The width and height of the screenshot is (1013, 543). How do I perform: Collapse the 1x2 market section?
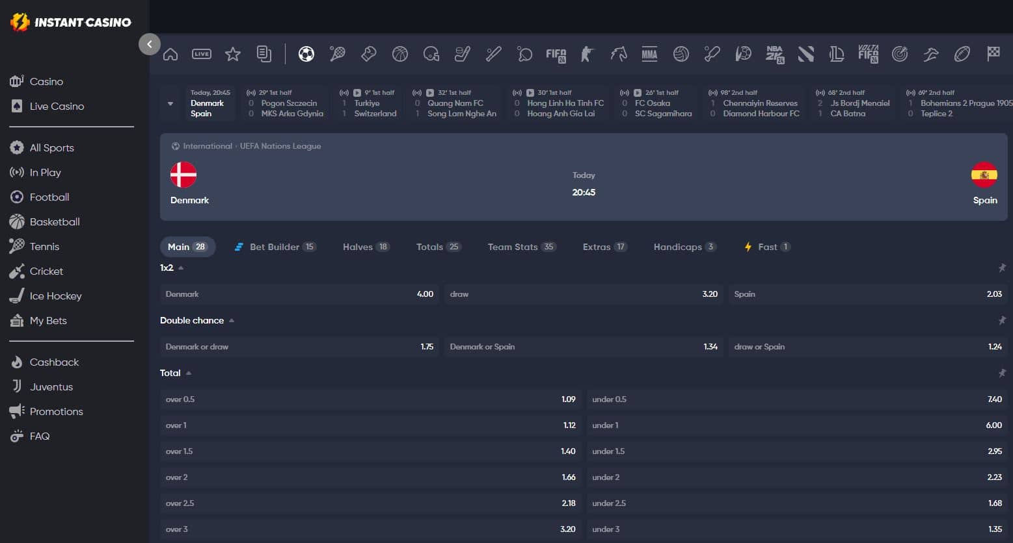click(181, 268)
